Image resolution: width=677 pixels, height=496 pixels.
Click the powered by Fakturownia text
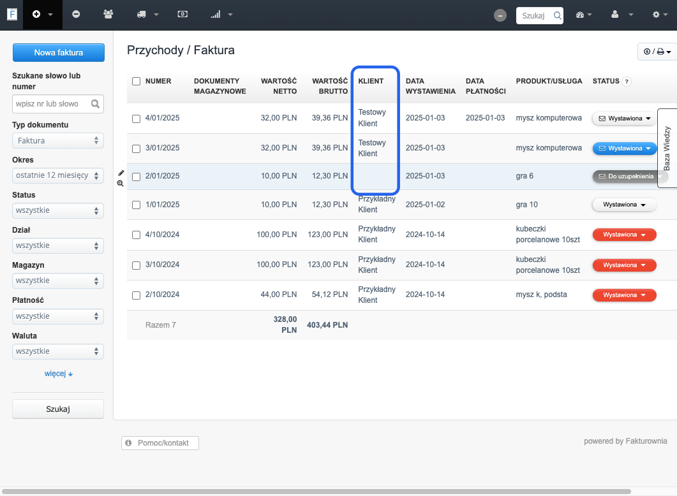pyautogui.click(x=625, y=441)
